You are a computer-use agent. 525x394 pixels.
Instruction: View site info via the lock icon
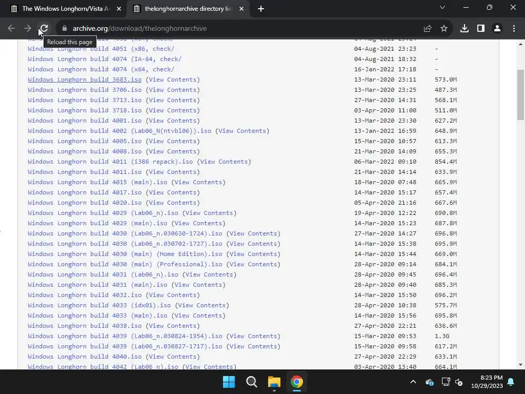click(65, 29)
